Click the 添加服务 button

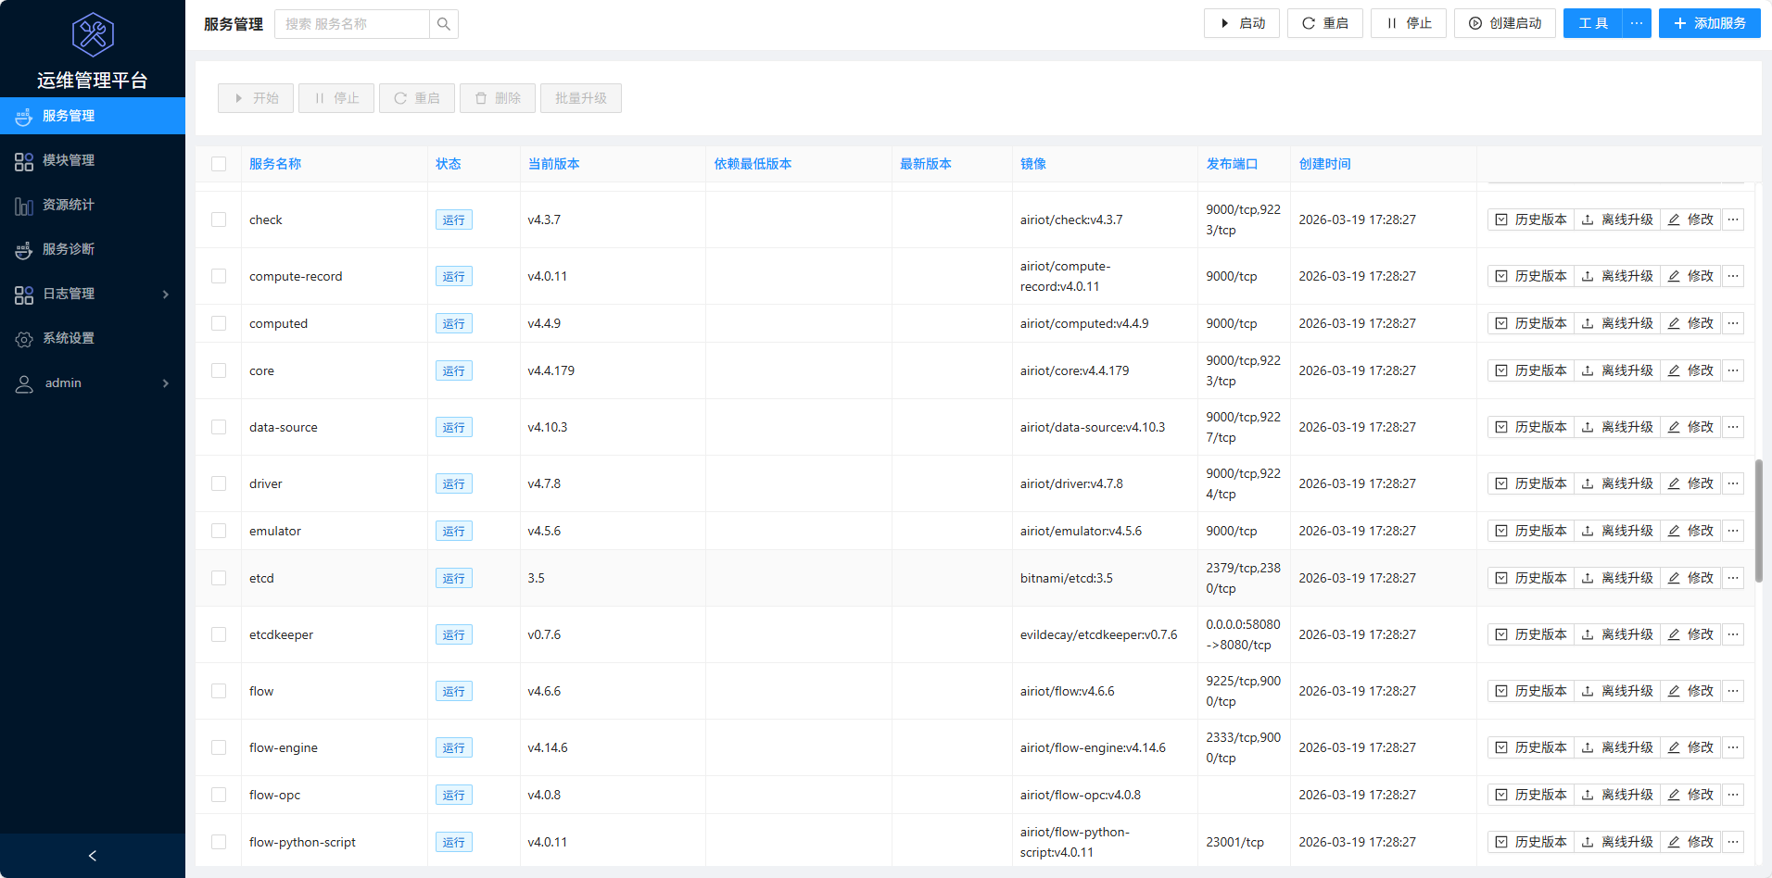click(1709, 23)
